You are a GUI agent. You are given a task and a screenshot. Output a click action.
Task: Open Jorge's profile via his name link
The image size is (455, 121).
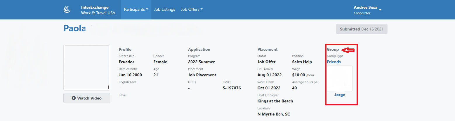[x=340, y=95]
